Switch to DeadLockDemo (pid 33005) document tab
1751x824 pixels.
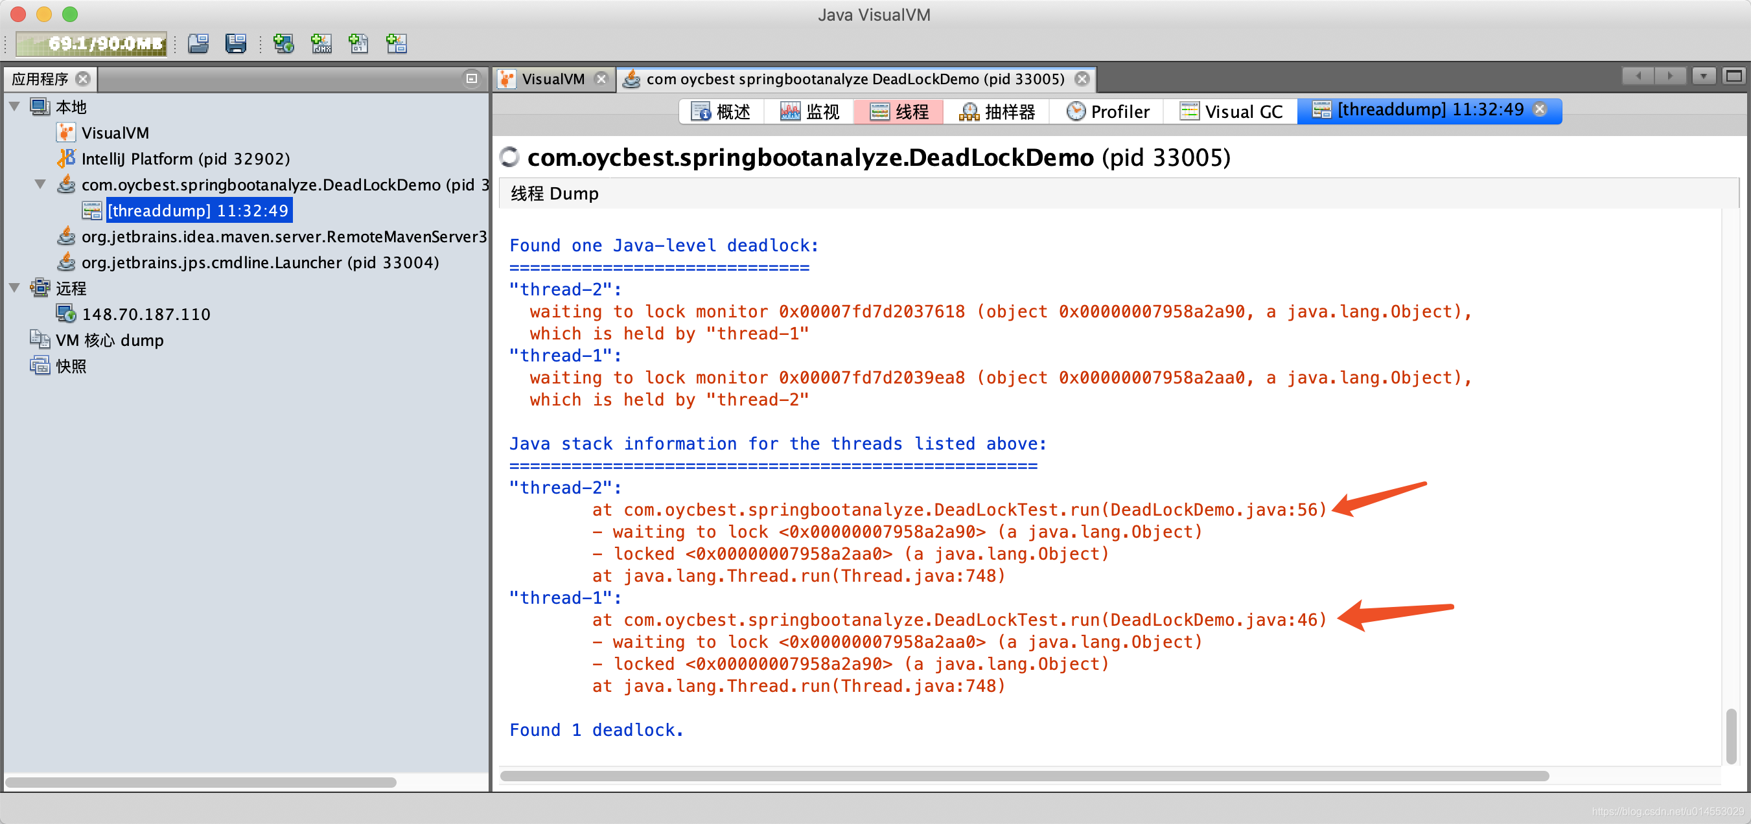point(855,79)
